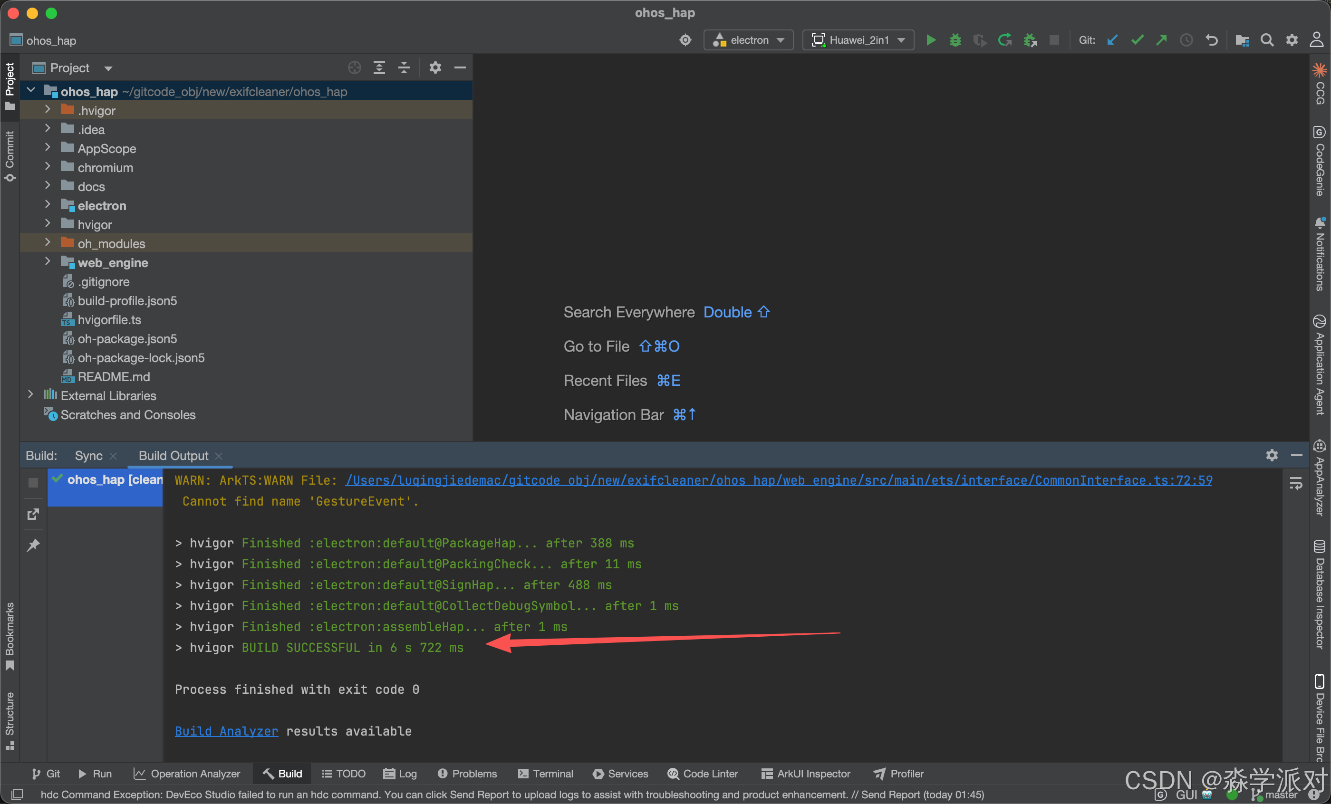
Task: Open CommonInterface.ts warning file link
Action: 779,480
